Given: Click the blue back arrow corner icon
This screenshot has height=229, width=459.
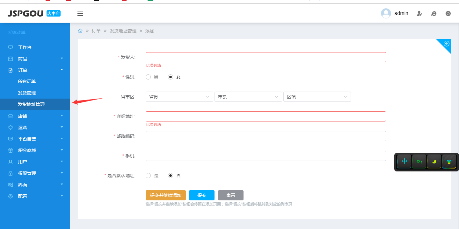Looking at the screenshot, I should coord(447,44).
